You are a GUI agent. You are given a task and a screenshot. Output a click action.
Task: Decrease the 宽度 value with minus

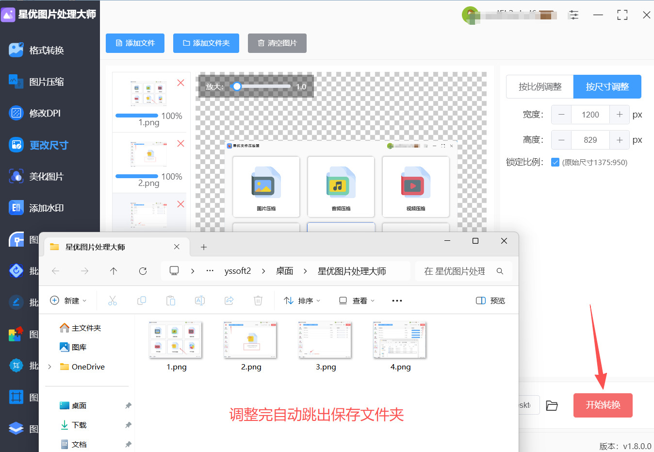tap(561, 115)
